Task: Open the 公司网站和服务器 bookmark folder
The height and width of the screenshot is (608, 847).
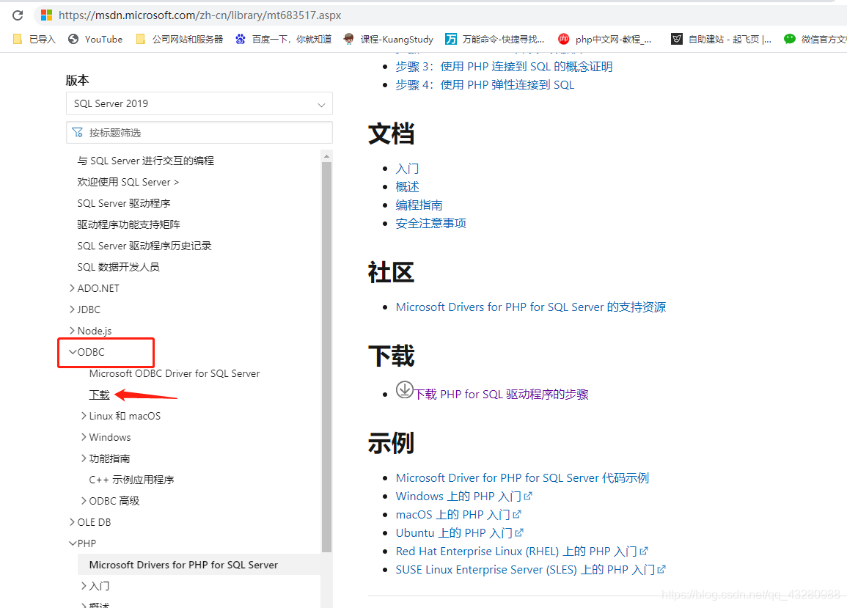Action: [180, 39]
